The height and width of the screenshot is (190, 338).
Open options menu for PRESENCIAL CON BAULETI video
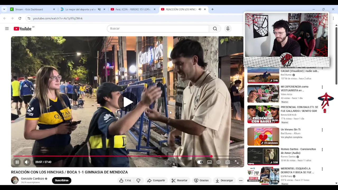pyautogui.click(x=322, y=108)
